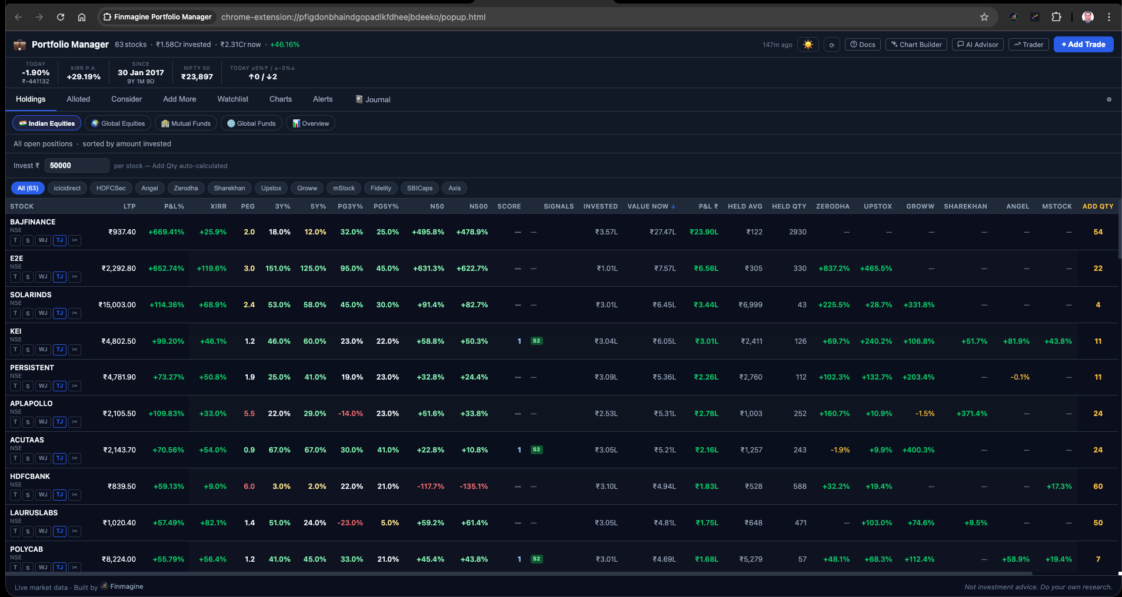Edit the Invest amount field

[76, 165]
